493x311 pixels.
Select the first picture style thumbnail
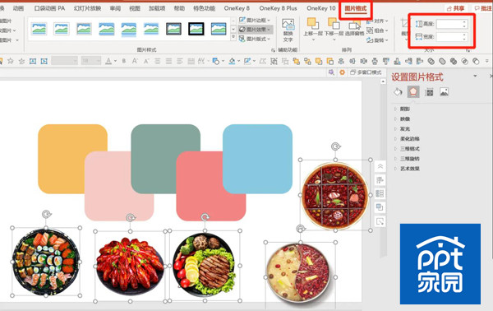[x=39, y=29]
